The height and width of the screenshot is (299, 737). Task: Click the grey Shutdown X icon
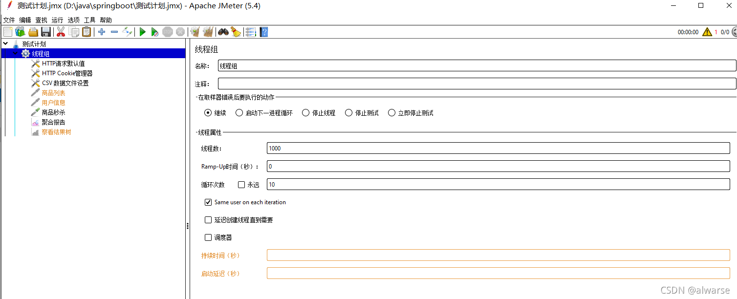[x=180, y=32]
